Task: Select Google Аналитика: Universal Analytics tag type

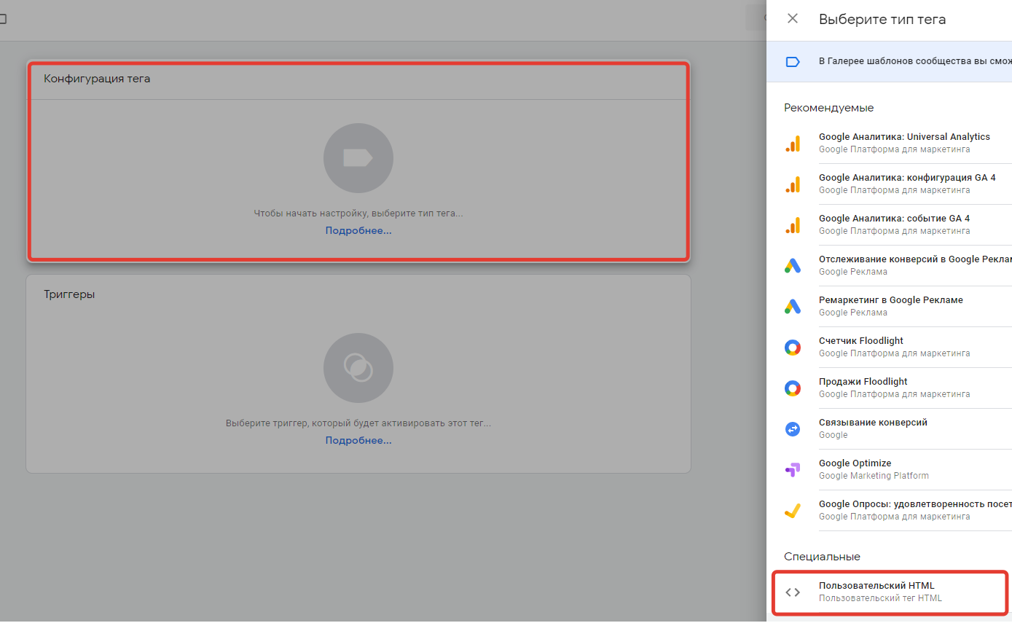Action: (x=898, y=143)
